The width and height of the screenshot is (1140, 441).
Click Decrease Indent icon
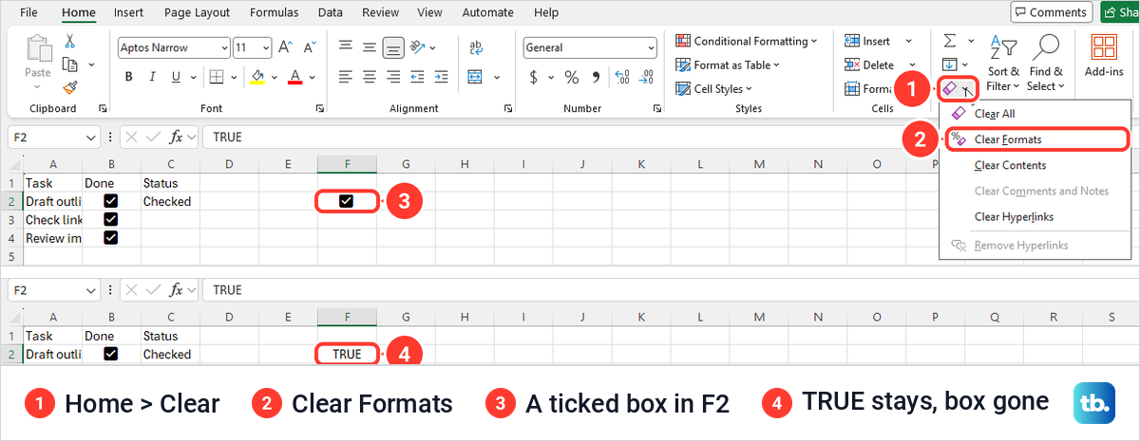coord(419,77)
